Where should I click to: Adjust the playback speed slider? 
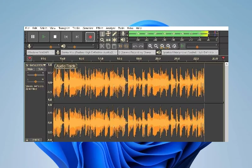pyautogui.click(x=202, y=47)
